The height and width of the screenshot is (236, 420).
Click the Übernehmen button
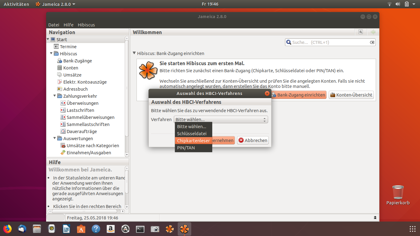(x=224, y=140)
